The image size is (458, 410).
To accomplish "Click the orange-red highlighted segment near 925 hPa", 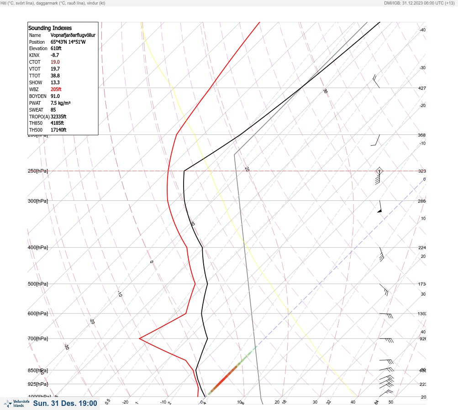I will pyautogui.click(x=223, y=379).
